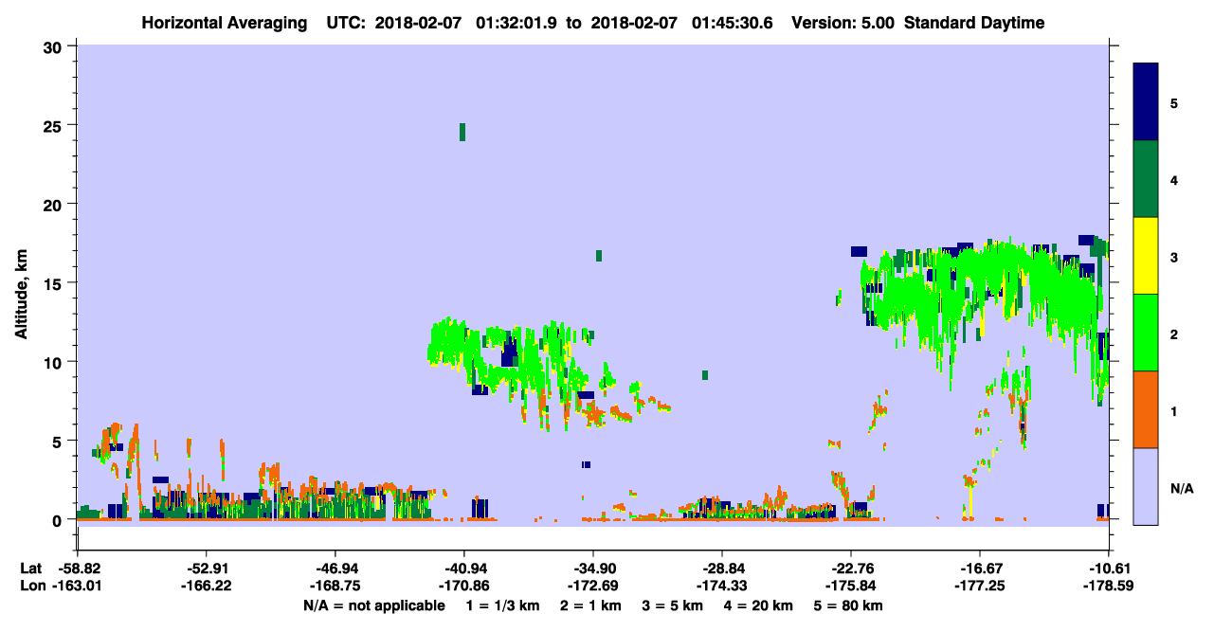Click the colorbar label '4'
This screenshot has height=632, width=1232.
pos(1173,179)
